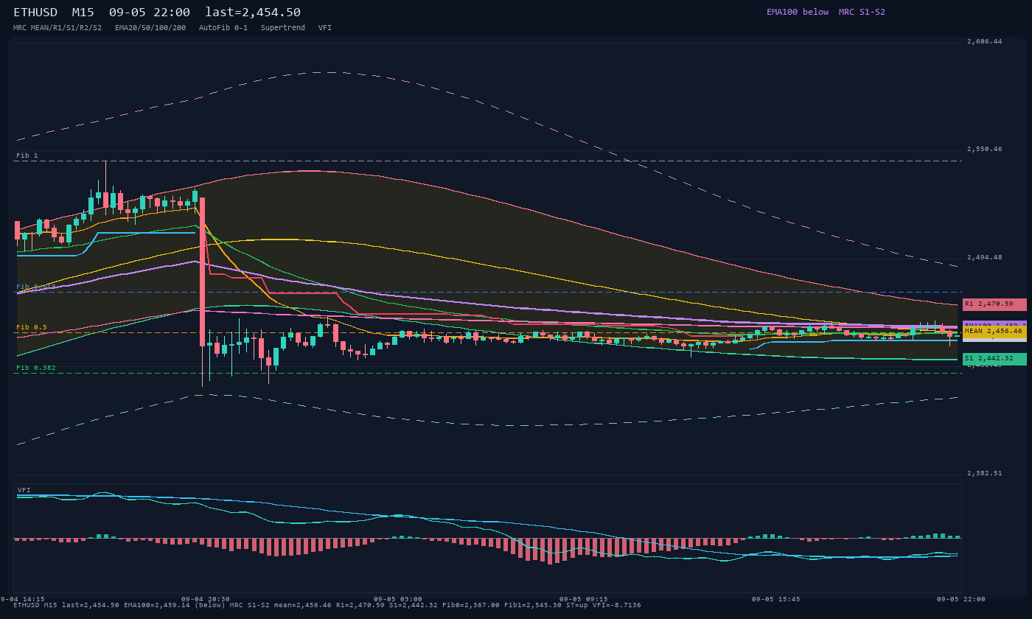Image resolution: width=1032 pixels, height=619 pixels.
Task: Click the 2,494.48 price axis label
Action: tap(984, 257)
